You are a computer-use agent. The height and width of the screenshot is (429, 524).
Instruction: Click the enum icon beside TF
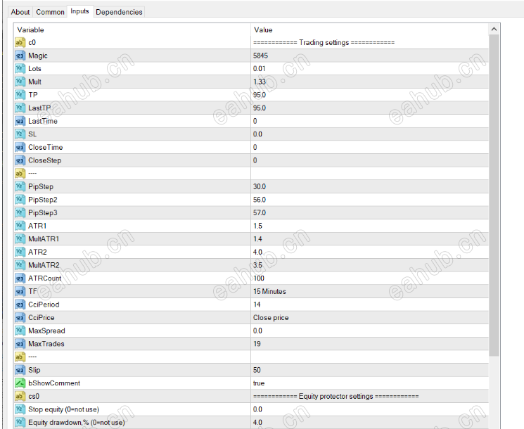[x=20, y=291]
